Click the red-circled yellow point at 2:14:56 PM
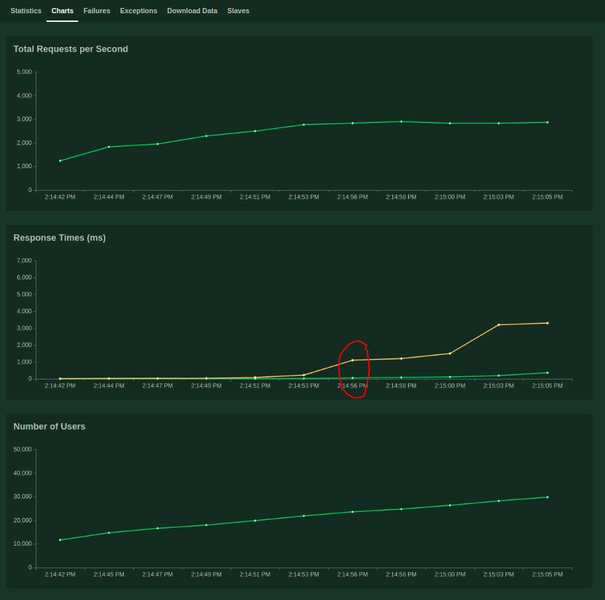Image resolution: width=605 pixels, height=600 pixels. point(353,360)
